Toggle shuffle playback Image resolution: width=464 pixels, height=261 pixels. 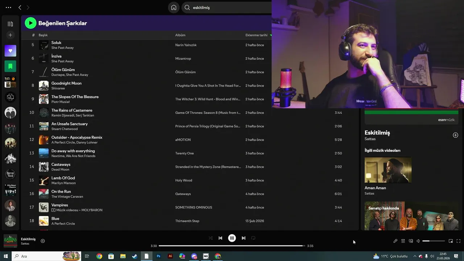pos(211,238)
